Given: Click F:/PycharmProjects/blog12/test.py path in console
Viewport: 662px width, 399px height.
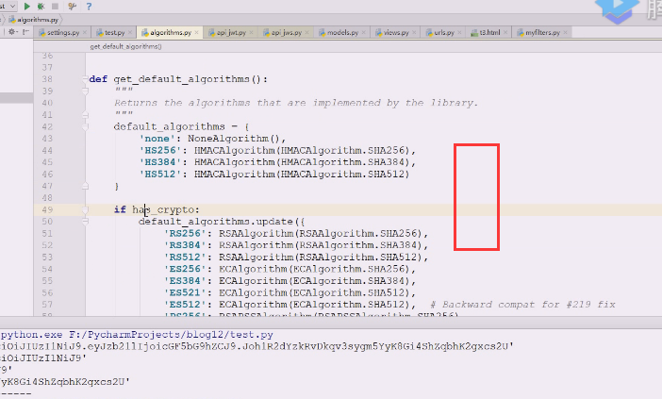Looking at the screenshot, I should click(171, 335).
